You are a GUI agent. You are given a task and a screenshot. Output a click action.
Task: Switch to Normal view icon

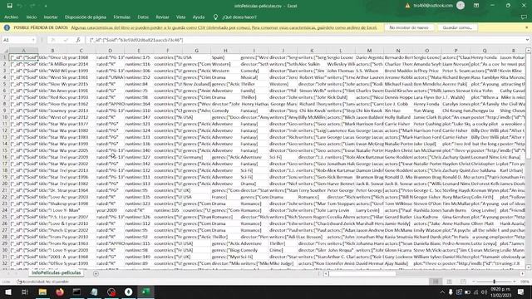point(436,282)
